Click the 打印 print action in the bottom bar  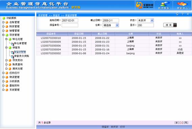coord(123,127)
